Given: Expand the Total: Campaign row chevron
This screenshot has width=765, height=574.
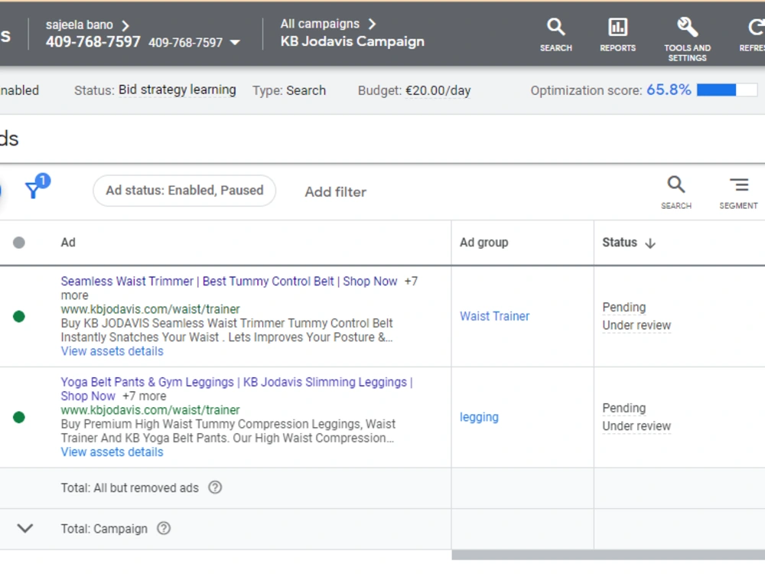Looking at the screenshot, I should pos(25,528).
